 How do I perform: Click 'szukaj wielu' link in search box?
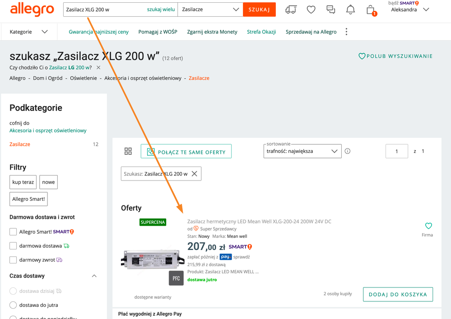coord(161,9)
